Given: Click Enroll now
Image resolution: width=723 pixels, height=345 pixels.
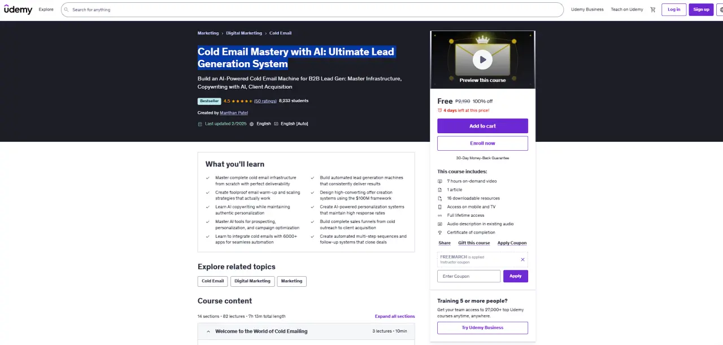Looking at the screenshot, I should click(x=482, y=143).
